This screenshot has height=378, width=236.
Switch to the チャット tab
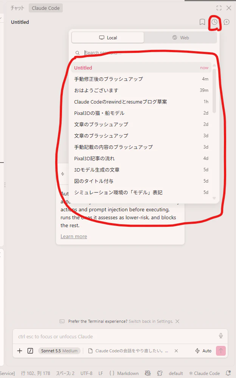click(x=17, y=8)
